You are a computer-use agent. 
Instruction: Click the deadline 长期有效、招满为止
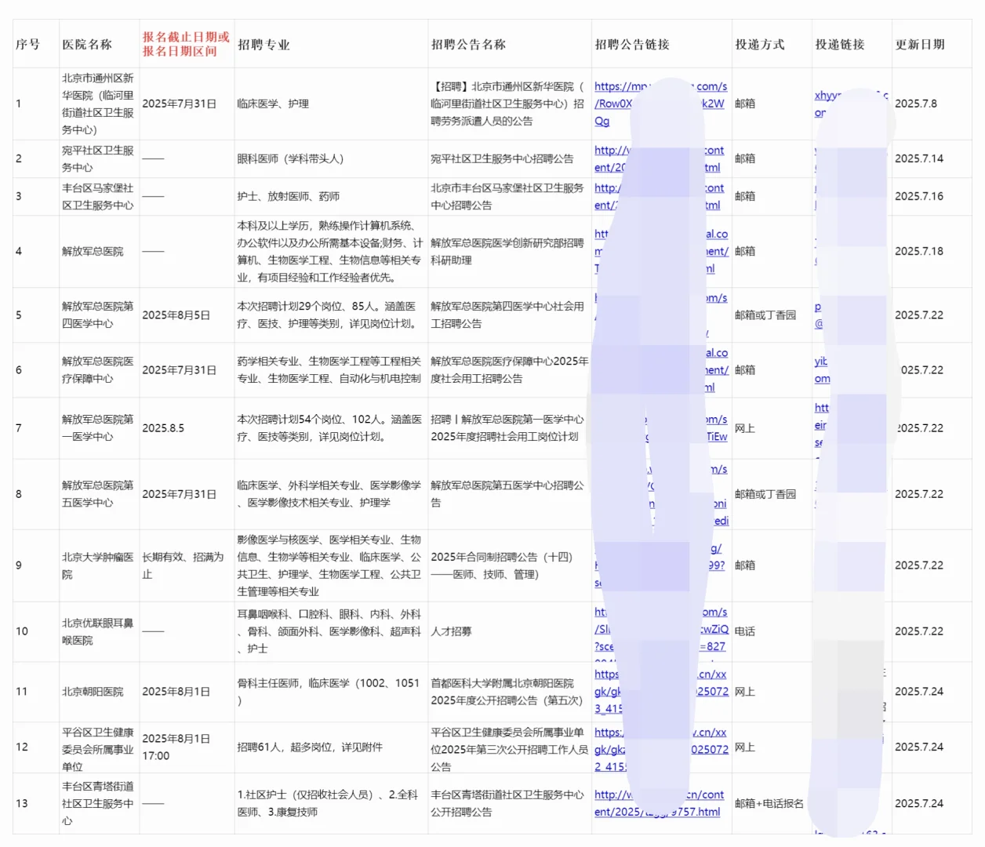click(183, 565)
